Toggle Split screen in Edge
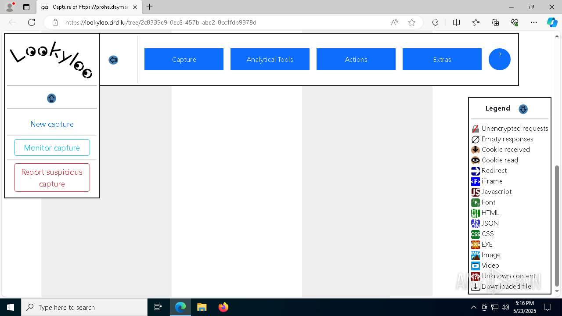This screenshot has width=562, height=316. pos(456,22)
